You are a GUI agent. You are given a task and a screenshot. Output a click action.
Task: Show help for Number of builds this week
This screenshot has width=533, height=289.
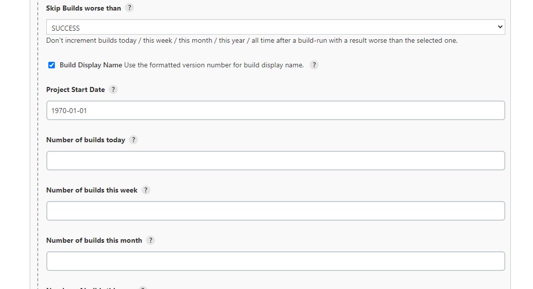(x=145, y=190)
